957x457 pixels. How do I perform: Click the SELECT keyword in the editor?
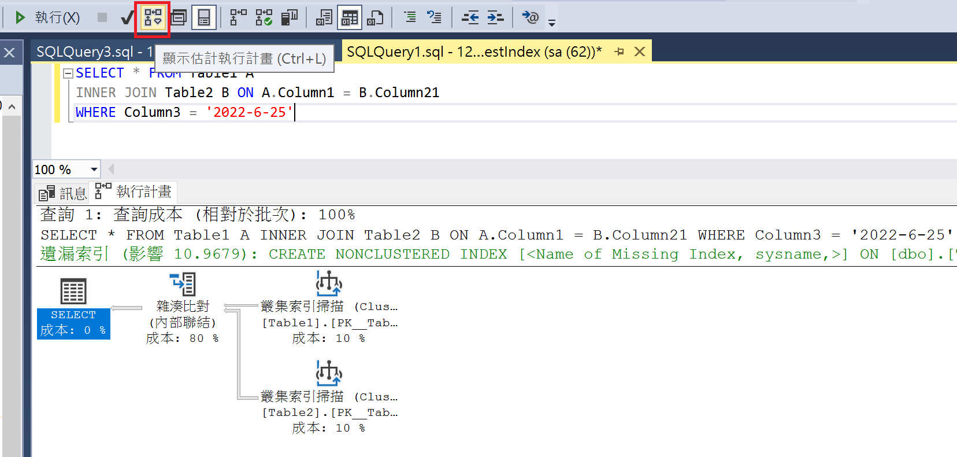coord(100,73)
